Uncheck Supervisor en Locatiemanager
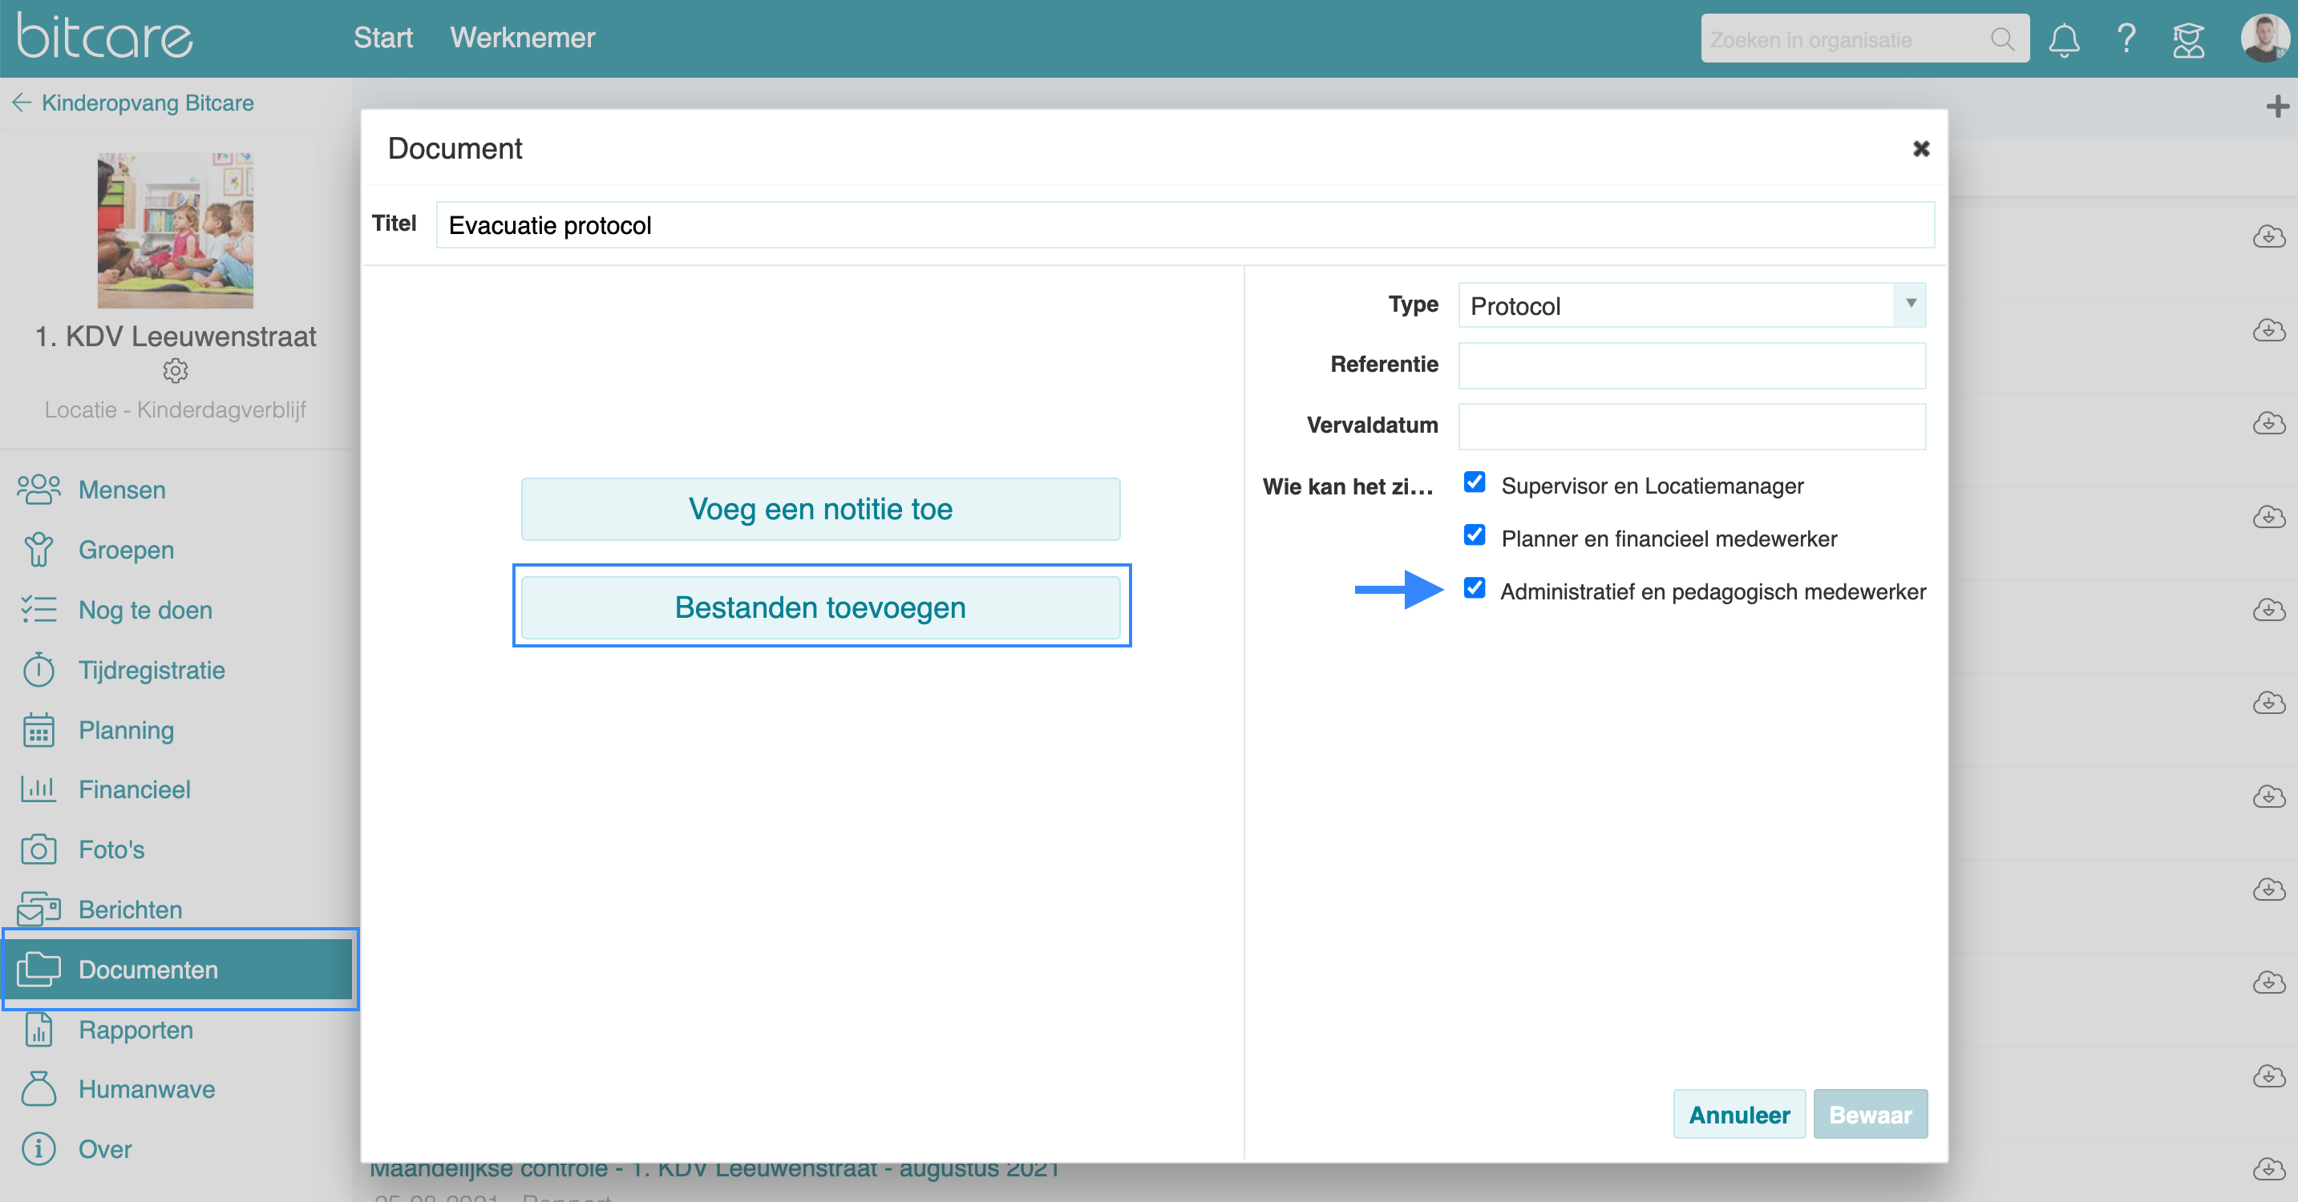Image resolution: width=2298 pixels, height=1202 pixels. 1474,482
